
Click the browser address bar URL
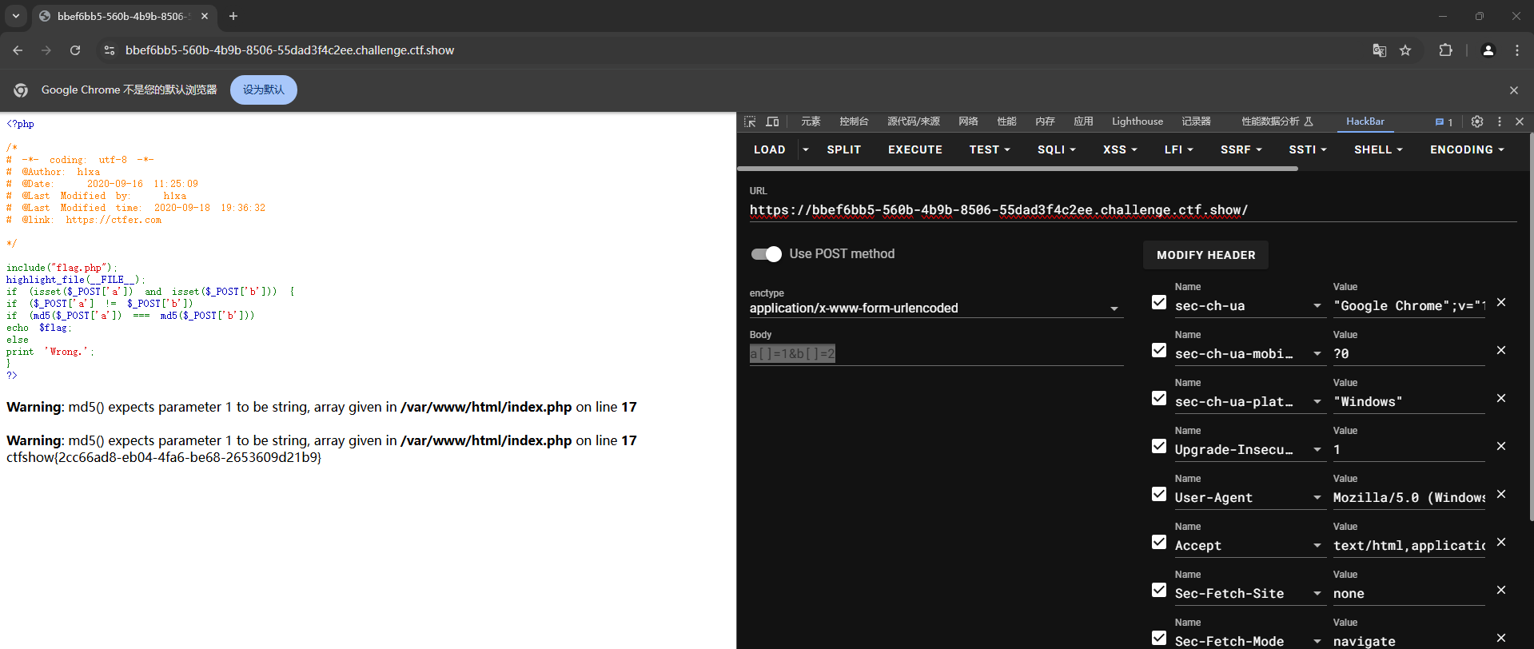click(x=289, y=50)
